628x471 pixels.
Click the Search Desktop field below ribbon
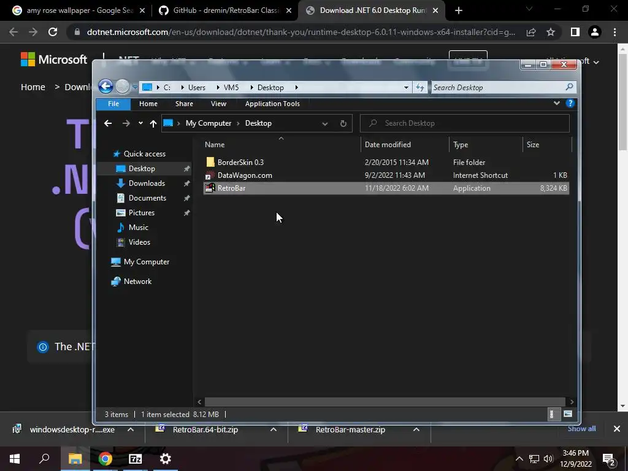(465, 123)
